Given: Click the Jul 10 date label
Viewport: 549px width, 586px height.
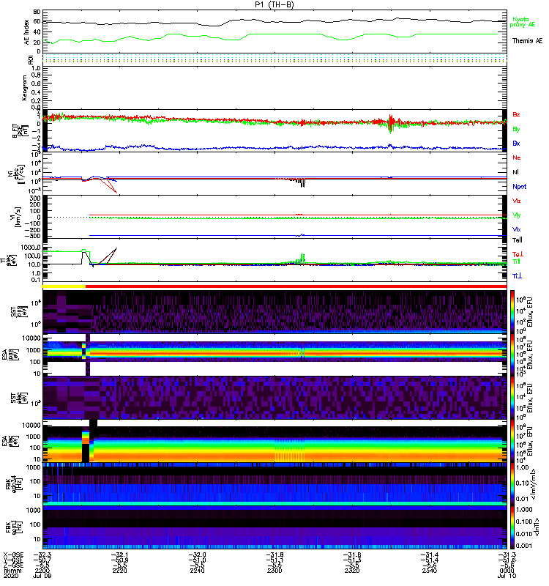Looking at the screenshot, I should [507, 576].
